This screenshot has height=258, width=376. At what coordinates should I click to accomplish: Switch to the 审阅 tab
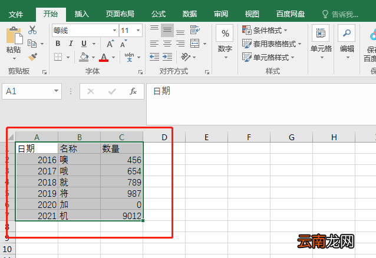tap(221, 14)
